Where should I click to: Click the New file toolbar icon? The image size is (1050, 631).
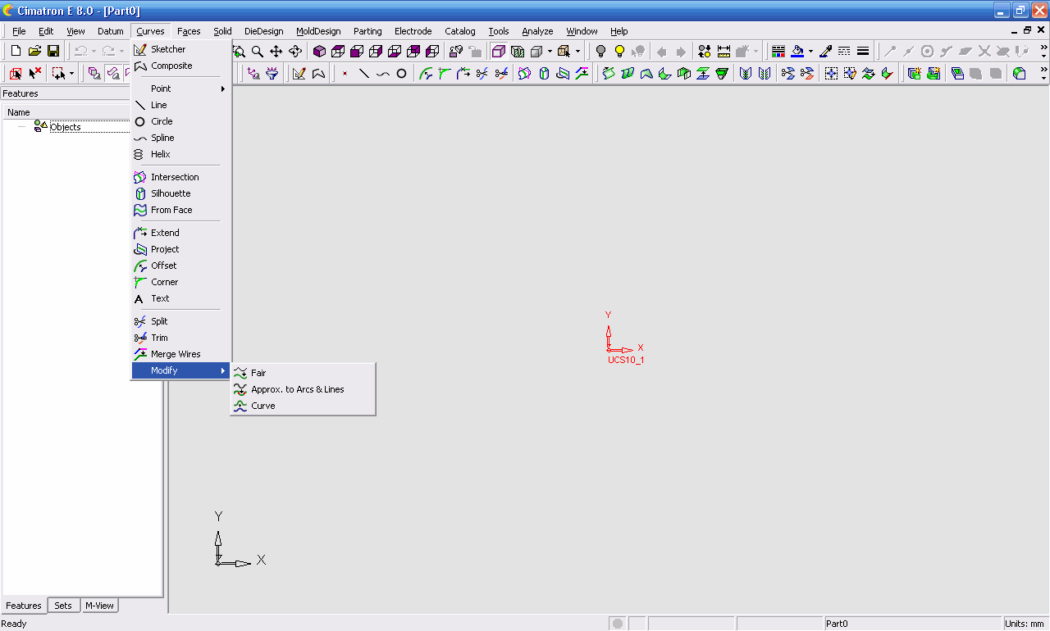click(x=16, y=51)
